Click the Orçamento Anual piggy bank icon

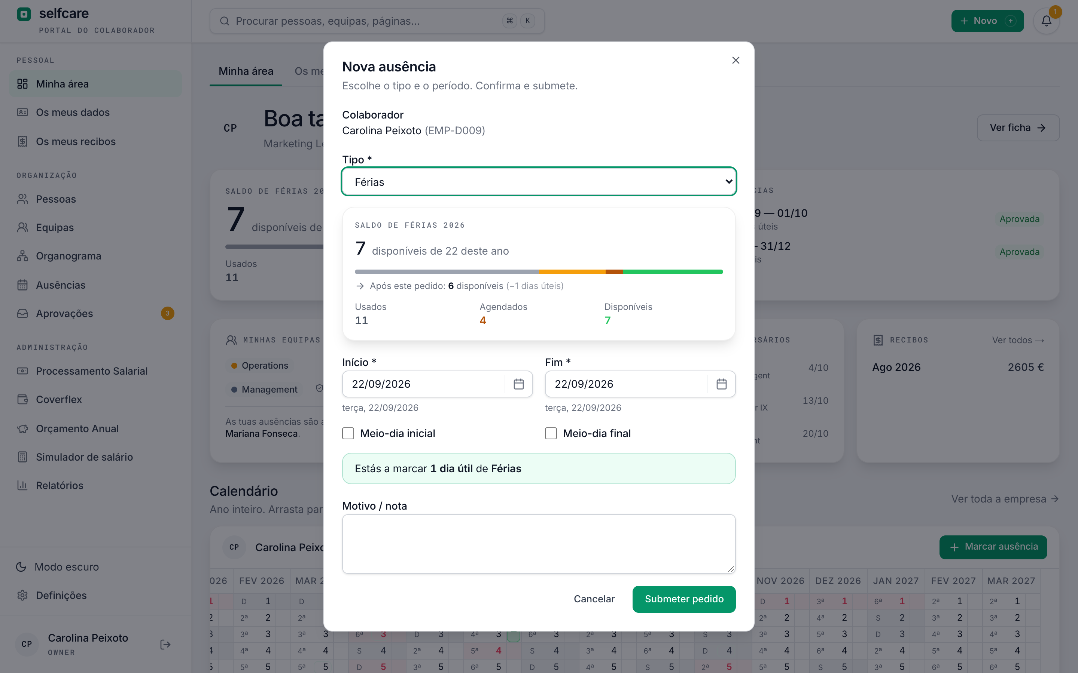(x=22, y=428)
